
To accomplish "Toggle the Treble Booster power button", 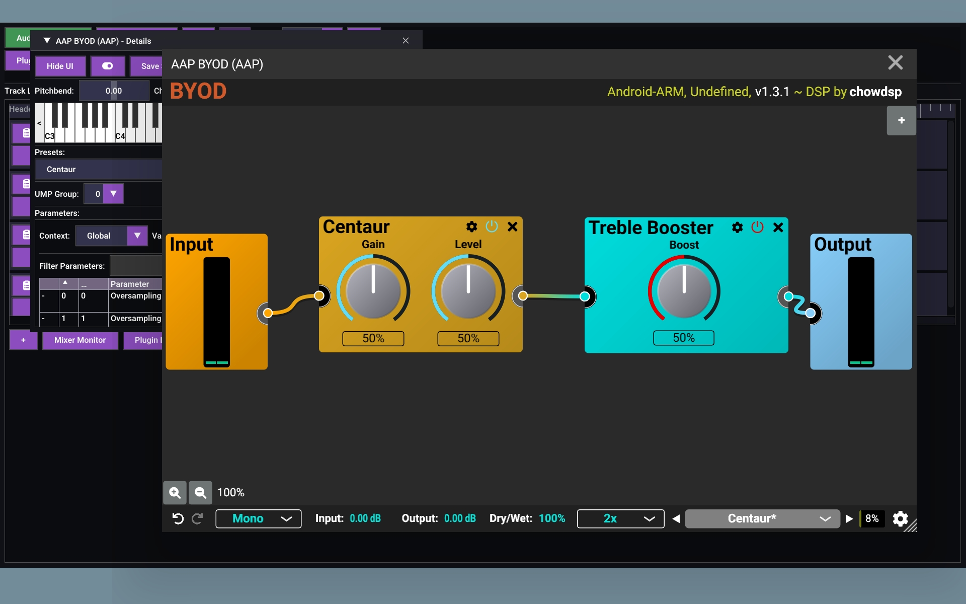I will point(757,228).
